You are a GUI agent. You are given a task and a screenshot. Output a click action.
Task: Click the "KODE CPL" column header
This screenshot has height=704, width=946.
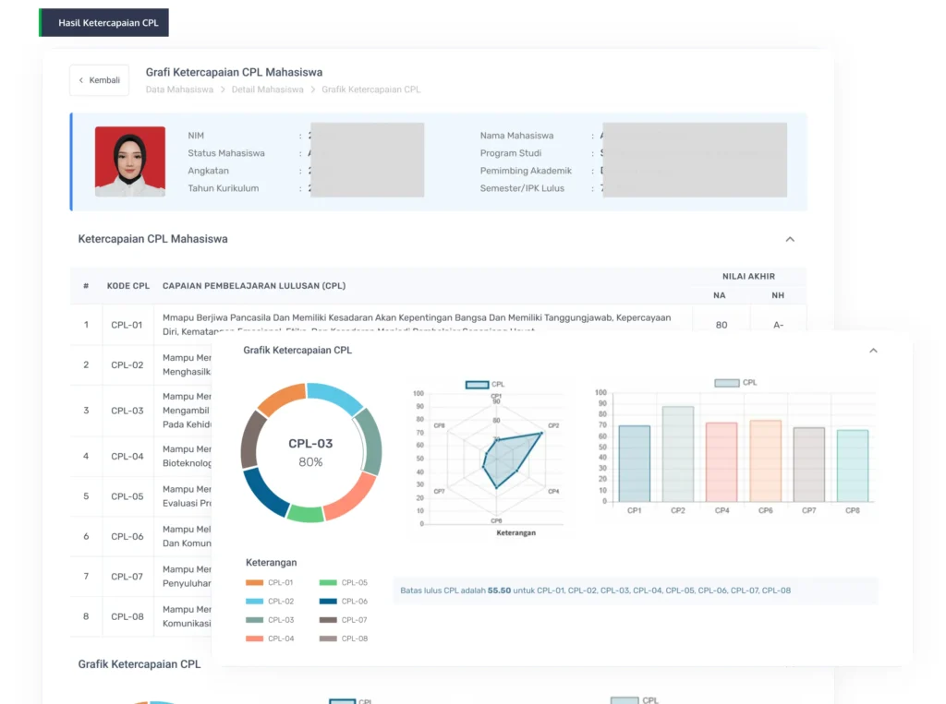127,286
